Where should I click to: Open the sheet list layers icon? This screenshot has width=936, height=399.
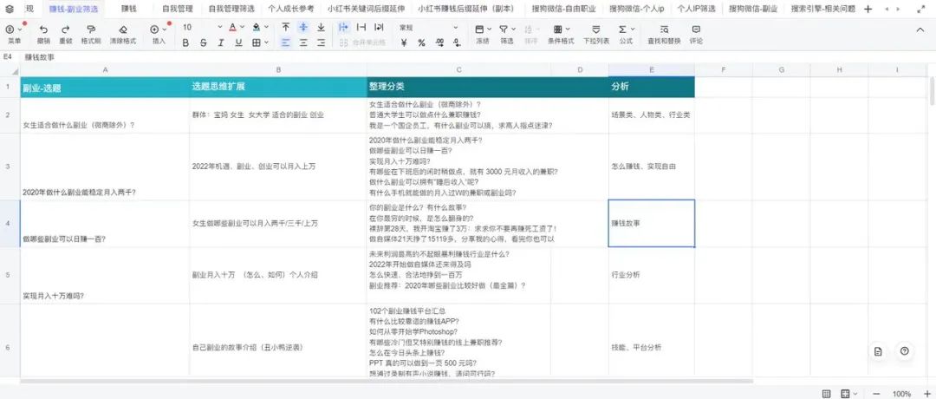click(10, 9)
